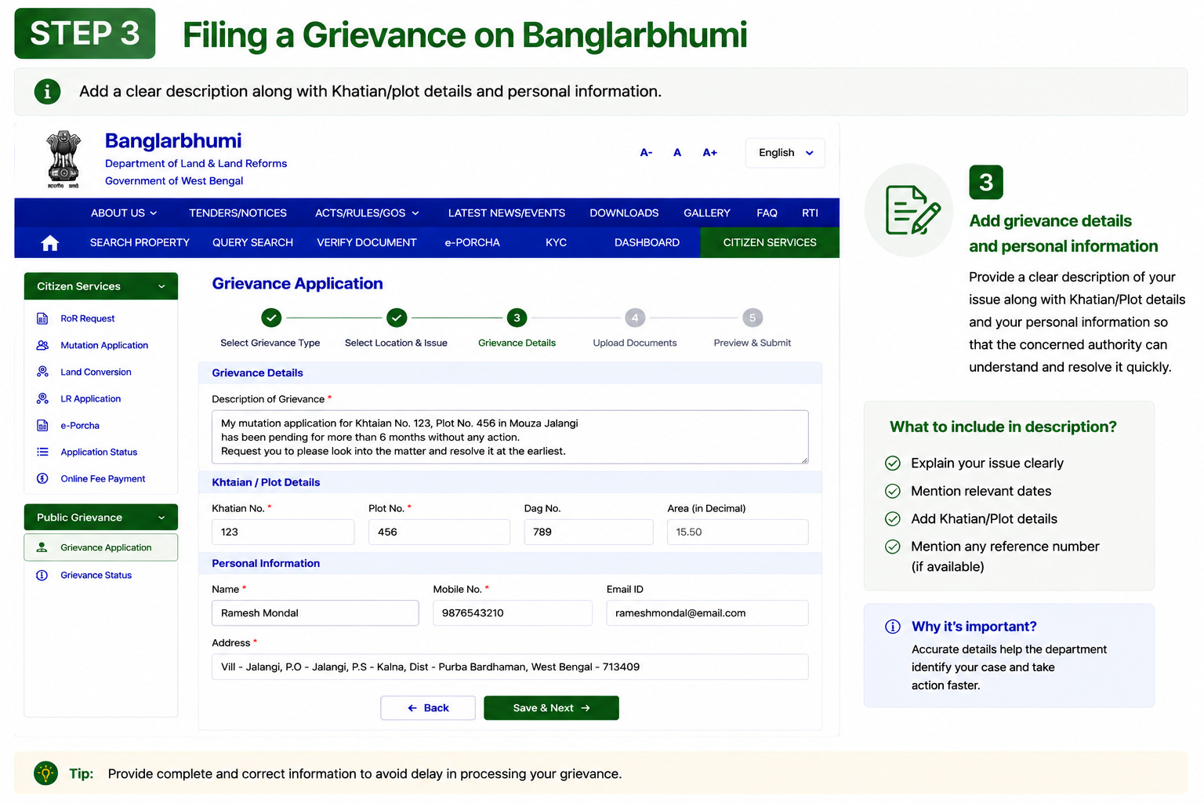Image resolution: width=1204 pixels, height=803 pixels.
Task: Open GALLERY menu item
Action: [706, 213]
